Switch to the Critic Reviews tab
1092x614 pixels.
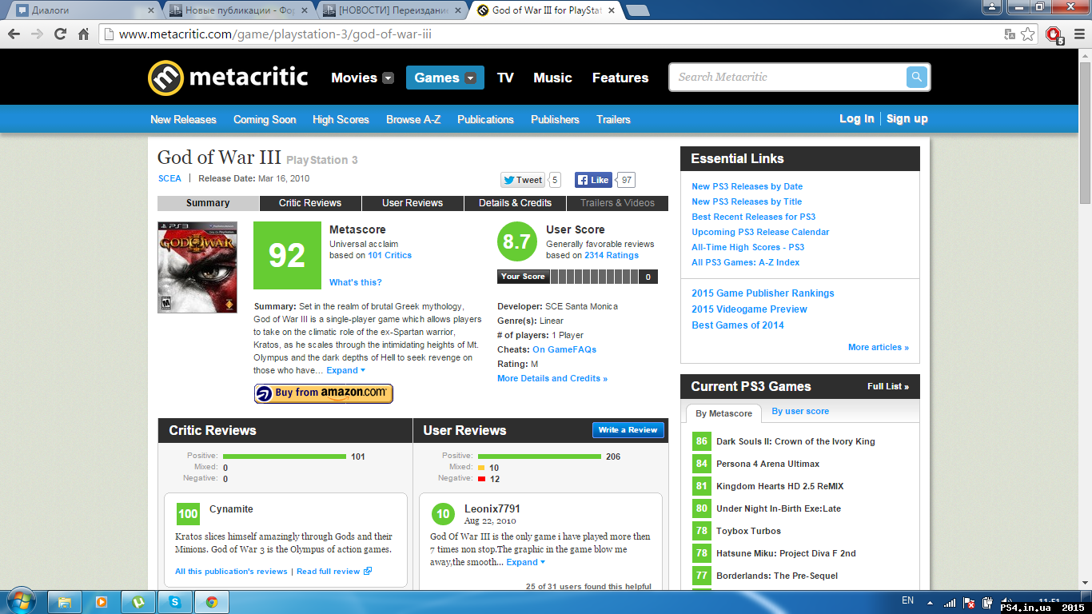point(310,203)
